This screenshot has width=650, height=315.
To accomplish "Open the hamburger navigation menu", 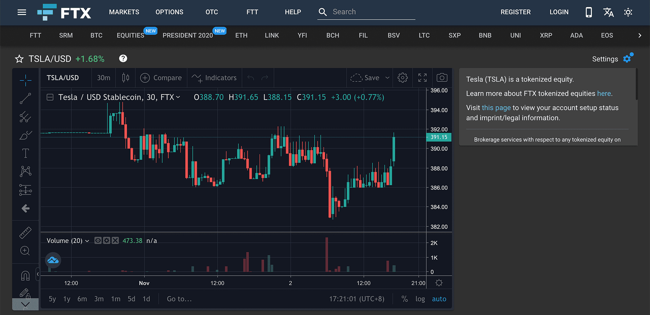I will point(22,12).
